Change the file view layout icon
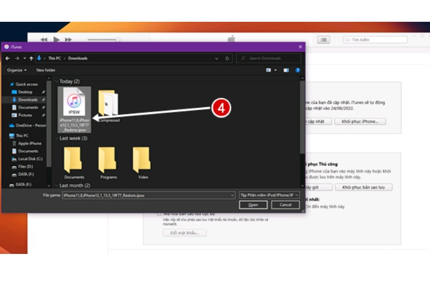Image resolution: width=430 pixels, height=282 pixels. click(268, 70)
